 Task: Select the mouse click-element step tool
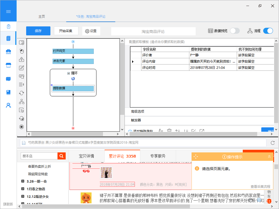tap(22, 51)
